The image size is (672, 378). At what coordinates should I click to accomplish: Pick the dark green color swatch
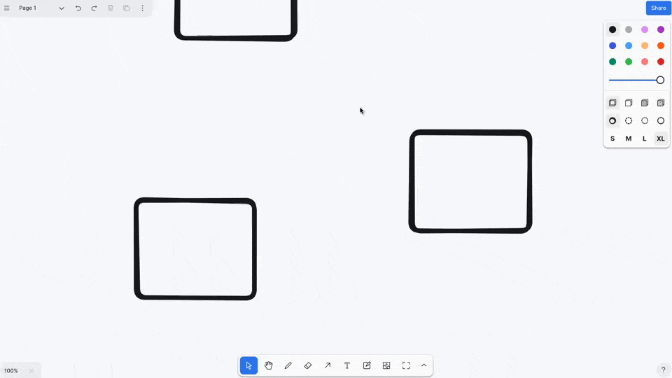pyautogui.click(x=612, y=62)
